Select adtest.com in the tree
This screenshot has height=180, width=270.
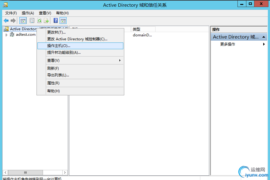click(26, 35)
